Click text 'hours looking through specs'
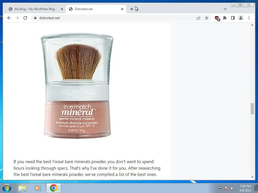The width and height of the screenshot is (258, 193). click(x=41, y=168)
